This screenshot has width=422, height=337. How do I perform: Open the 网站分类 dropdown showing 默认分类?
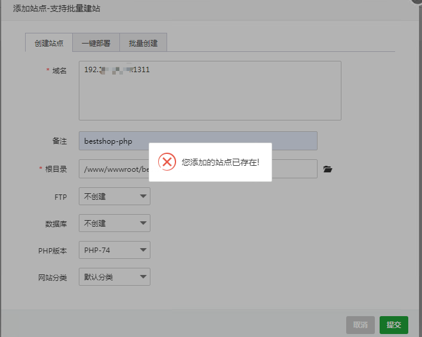(114, 277)
